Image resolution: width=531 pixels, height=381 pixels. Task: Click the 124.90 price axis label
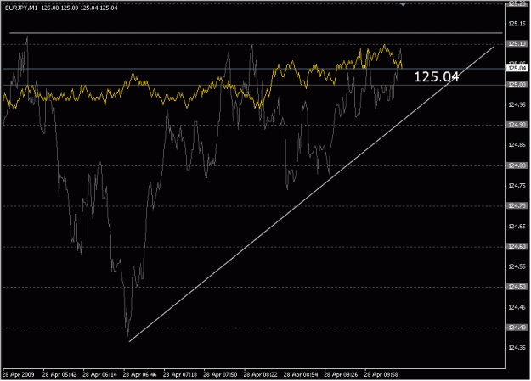[517, 125]
